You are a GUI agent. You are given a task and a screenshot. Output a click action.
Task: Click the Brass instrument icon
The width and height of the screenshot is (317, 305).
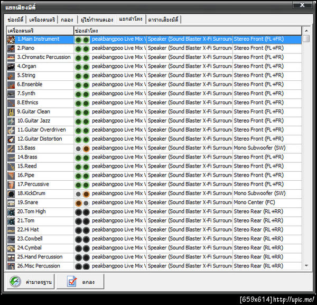(11, 158)
